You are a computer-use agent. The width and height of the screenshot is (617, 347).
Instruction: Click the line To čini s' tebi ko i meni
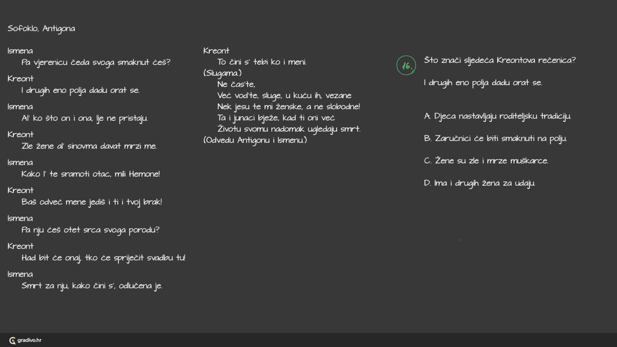pos(262,62)
